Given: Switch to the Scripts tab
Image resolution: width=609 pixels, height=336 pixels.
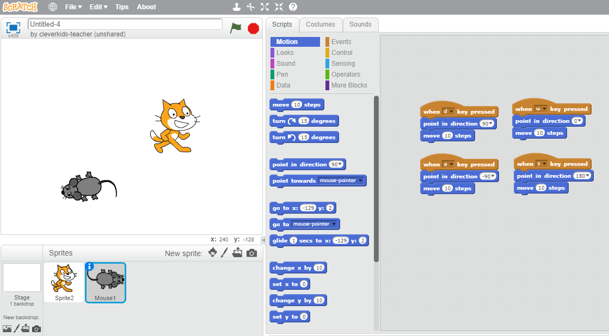Looking at the screenshot, I should (x=282, y=24).
